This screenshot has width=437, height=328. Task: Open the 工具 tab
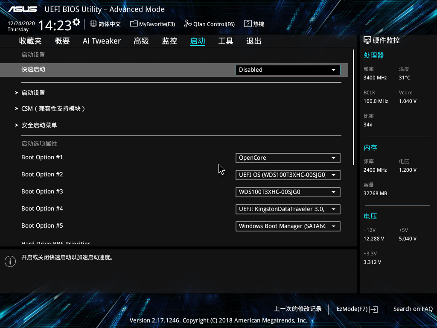(226, 41)
